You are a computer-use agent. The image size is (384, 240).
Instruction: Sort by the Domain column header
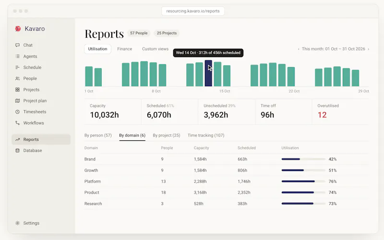(91, 148)
